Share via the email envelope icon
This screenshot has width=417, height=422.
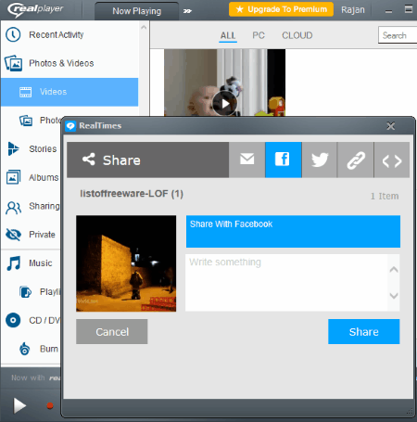point(246,160)
